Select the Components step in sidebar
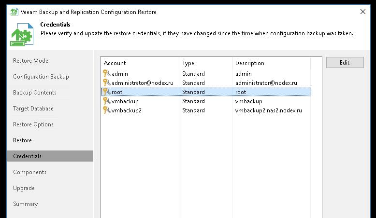This screenshot has width=376, height=218. click(30, 172)
